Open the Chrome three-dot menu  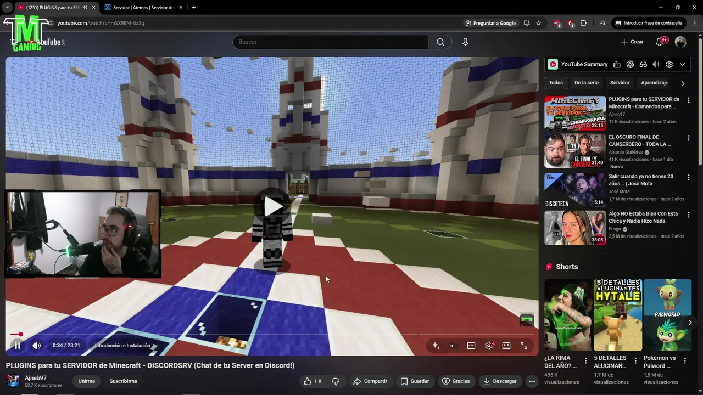(x=695, y=23)
